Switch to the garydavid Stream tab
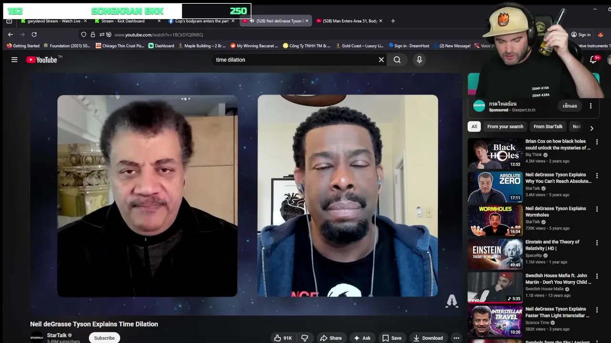 (53, 21)
